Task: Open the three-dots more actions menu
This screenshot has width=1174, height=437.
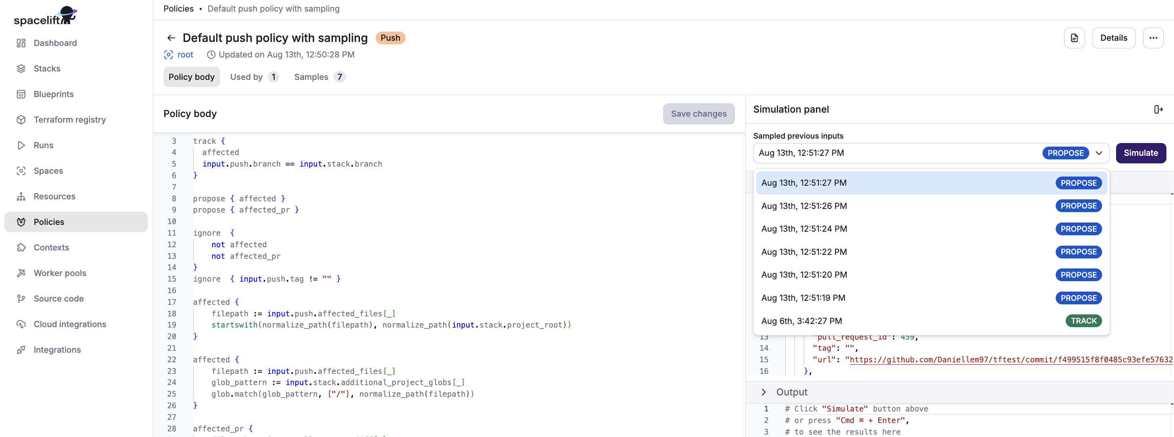Action: click(1152, 38)
